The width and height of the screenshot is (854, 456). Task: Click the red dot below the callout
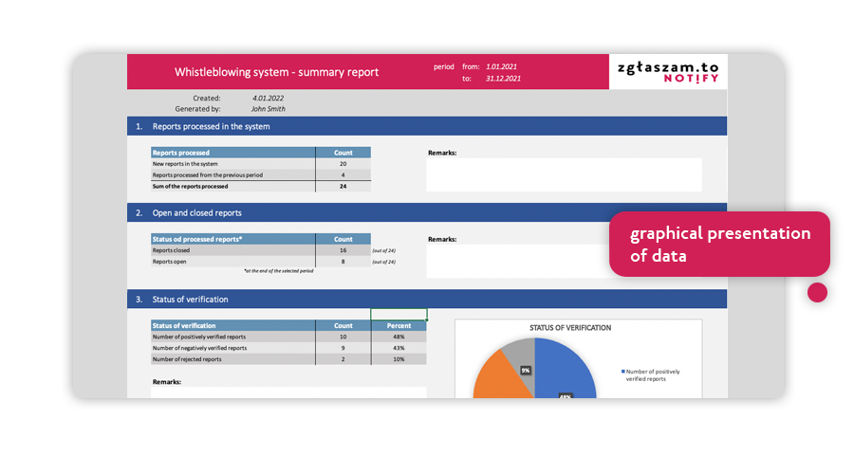817,292
